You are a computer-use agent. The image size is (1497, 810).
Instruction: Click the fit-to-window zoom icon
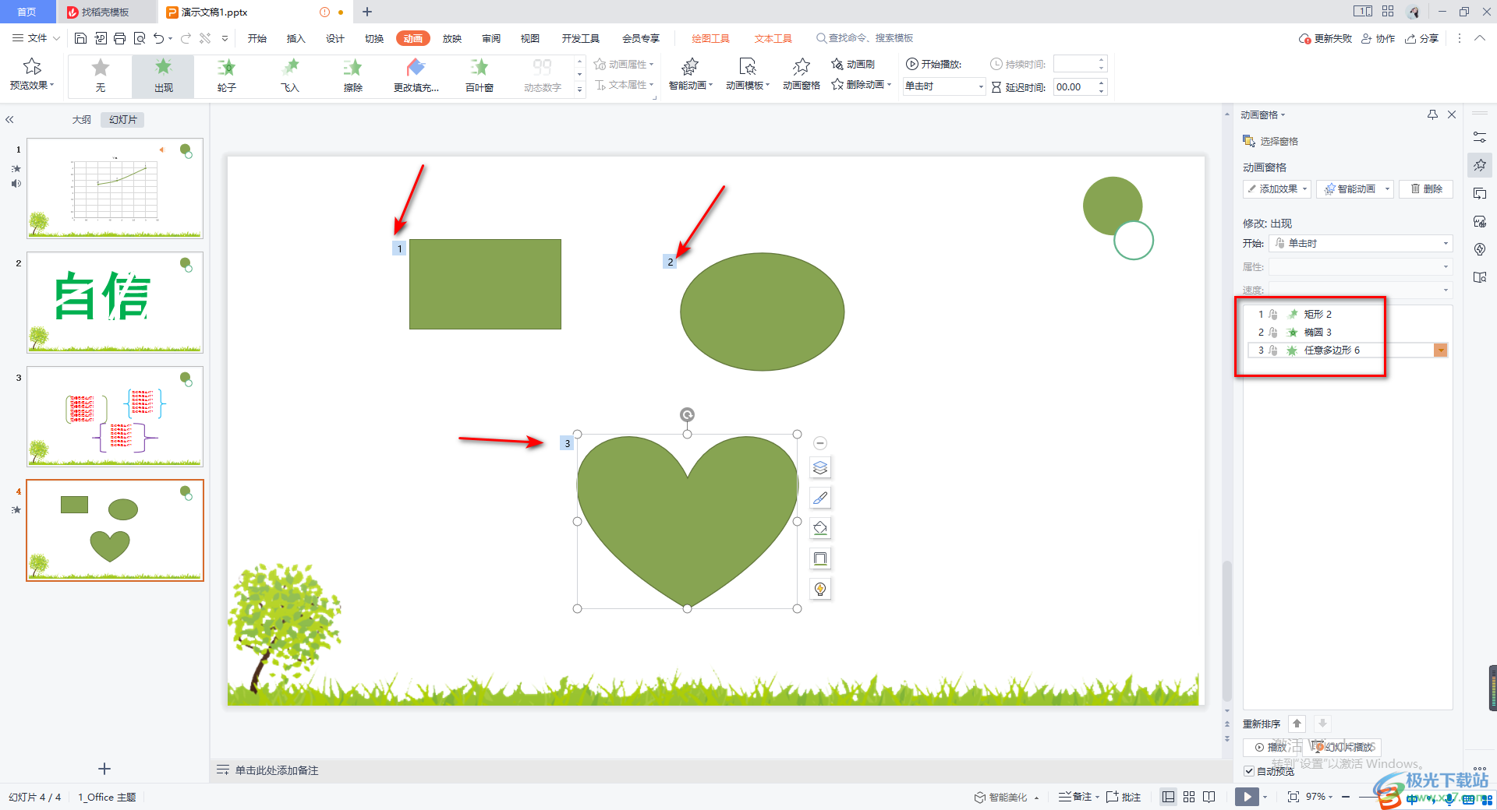[1294, 797]
